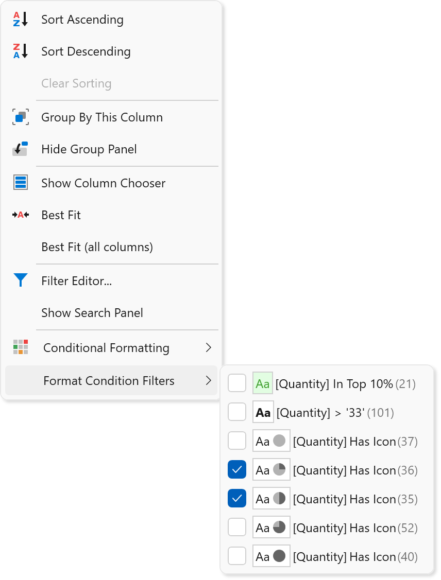441x580 pixels.
Task: Click the Group By This Column icon
Action: (x=20, y=117)
